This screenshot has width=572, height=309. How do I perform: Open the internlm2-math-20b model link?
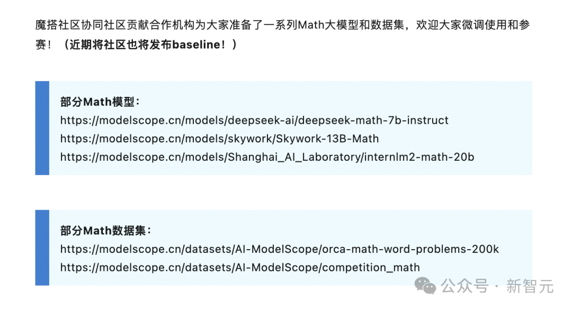coord(267,157)
